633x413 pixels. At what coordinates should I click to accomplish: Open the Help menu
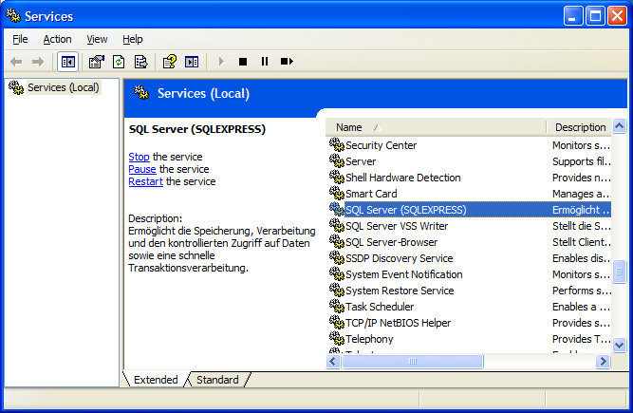click(133, 39)
